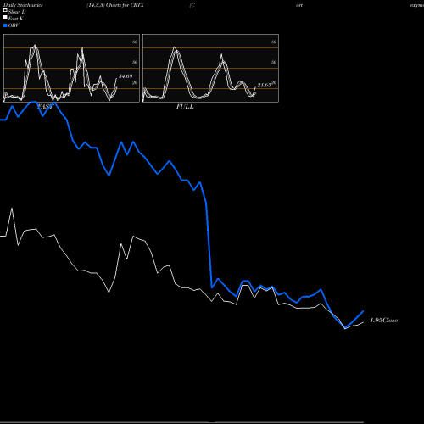Click the Fast K legend color box
The image size is (424, 424).
(x=5, y=17)
